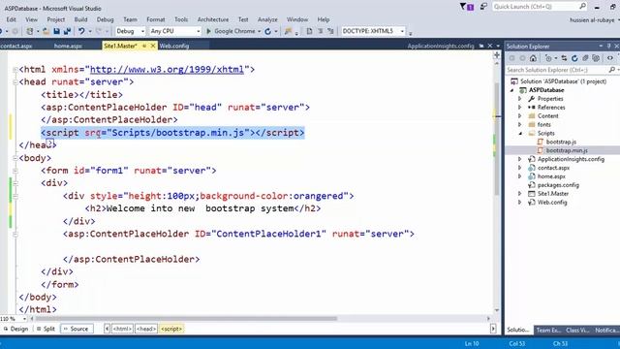Click the document icon in the HTML toolbar
The height and width of the screenshot is (349, 620).
[309, 31]
